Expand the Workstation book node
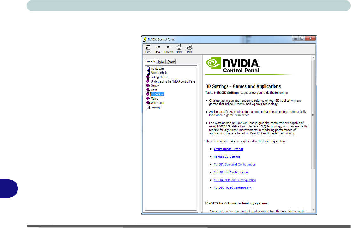The image size is (351, 228). point(148,103)
